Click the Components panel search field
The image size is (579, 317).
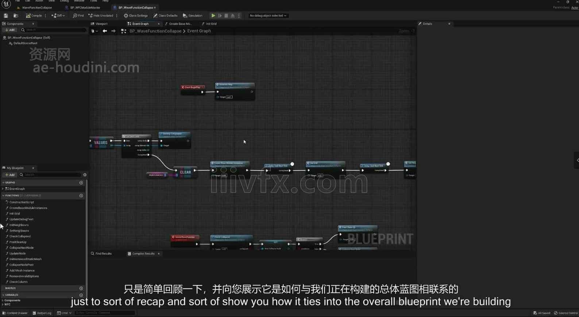(53, 30)
